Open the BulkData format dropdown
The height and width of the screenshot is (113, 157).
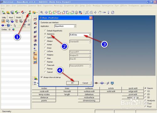[80, 35]
